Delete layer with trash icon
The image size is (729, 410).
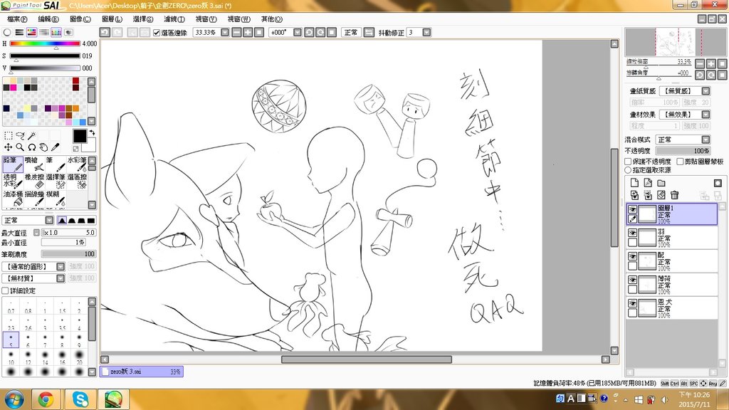coord(675,195)
